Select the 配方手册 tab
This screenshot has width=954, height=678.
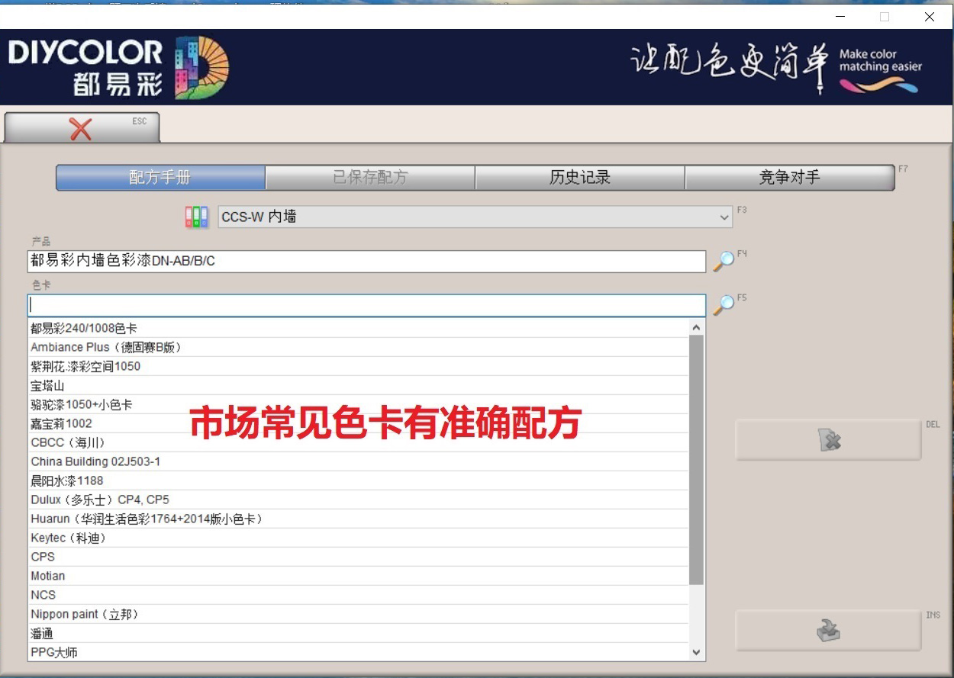tap(160, 177)
